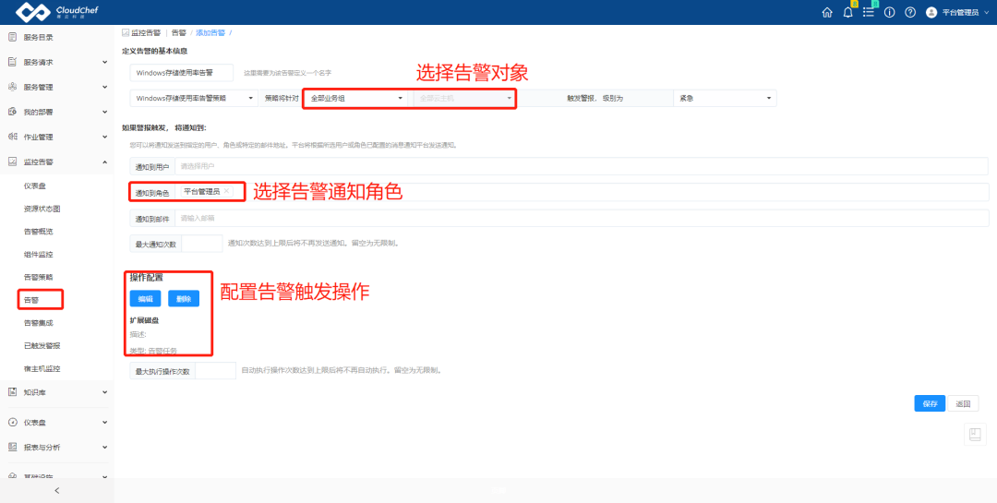Click the 通知到邮件 input field

582,218
